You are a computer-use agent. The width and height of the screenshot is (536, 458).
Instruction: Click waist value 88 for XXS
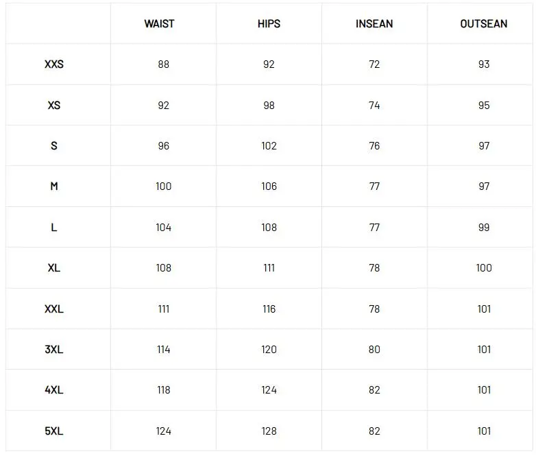pos(163,64)
